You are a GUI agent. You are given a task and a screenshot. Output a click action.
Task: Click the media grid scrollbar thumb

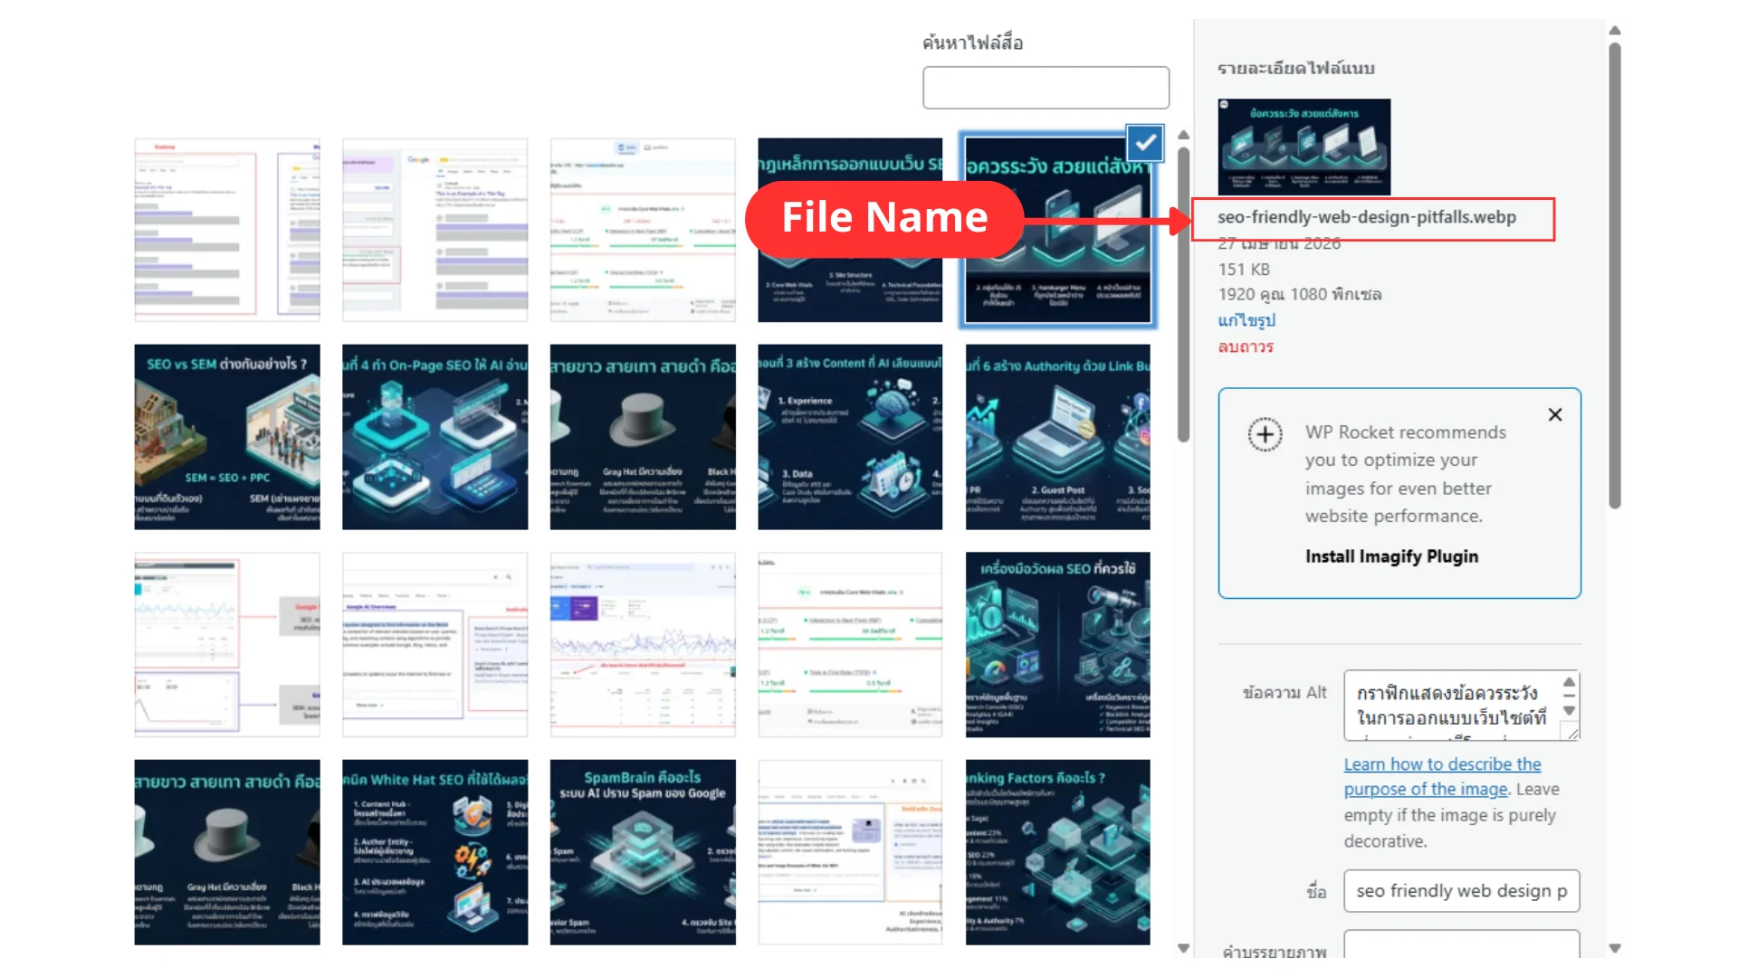(1183, 294)
